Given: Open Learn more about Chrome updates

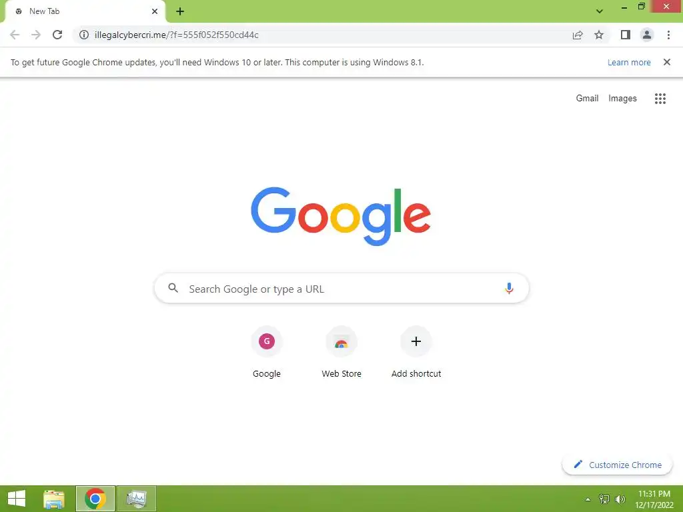Looking at the screenshot, I should coord(629,62).
